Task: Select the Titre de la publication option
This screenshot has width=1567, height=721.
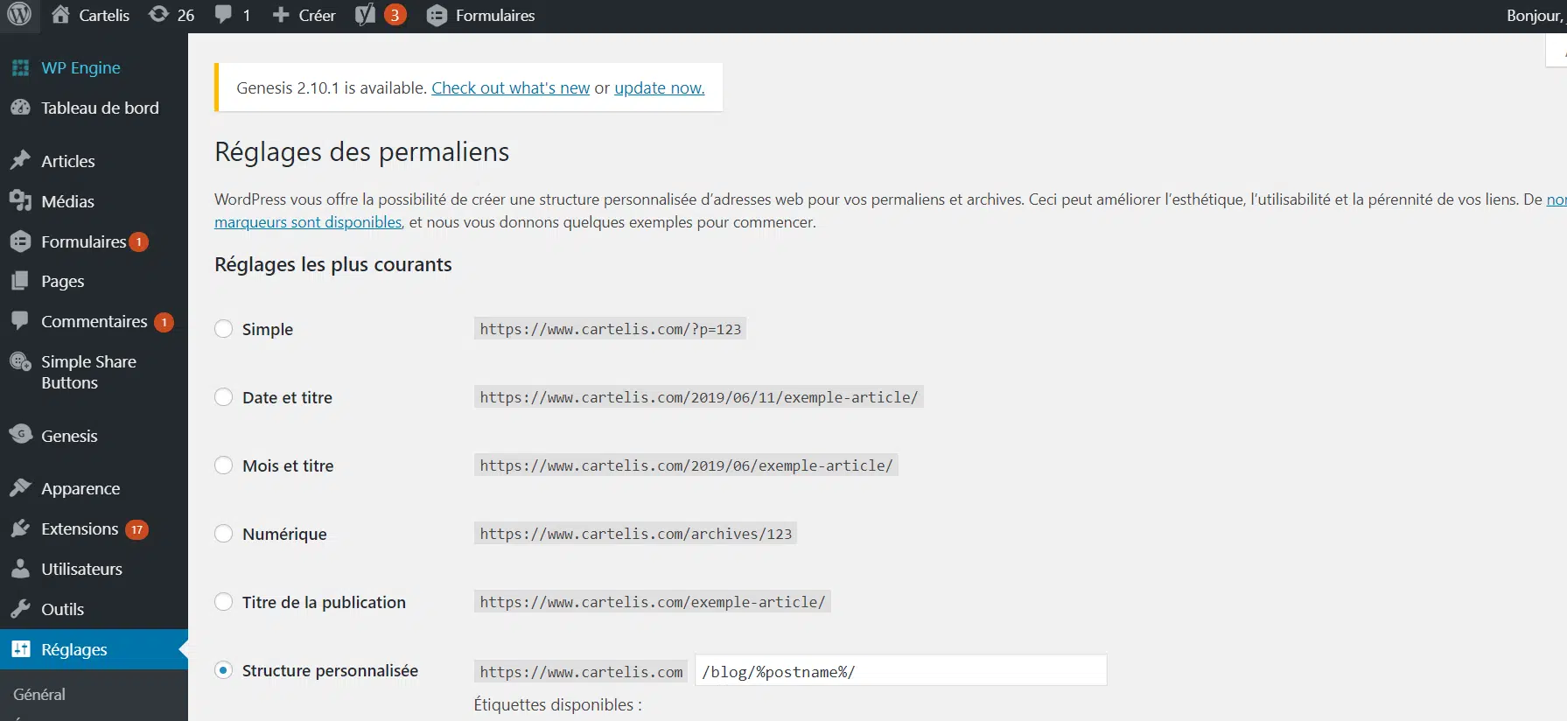Action: [x=224, y=602]
